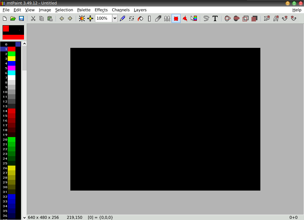Click the Ellipse Outline icon

[228, 18]
